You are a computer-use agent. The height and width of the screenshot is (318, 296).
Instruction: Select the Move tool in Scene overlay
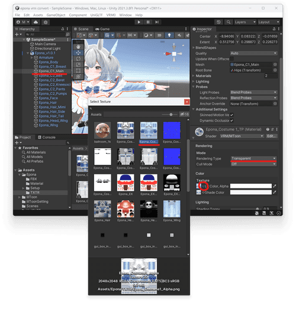[x=78, y=53]
